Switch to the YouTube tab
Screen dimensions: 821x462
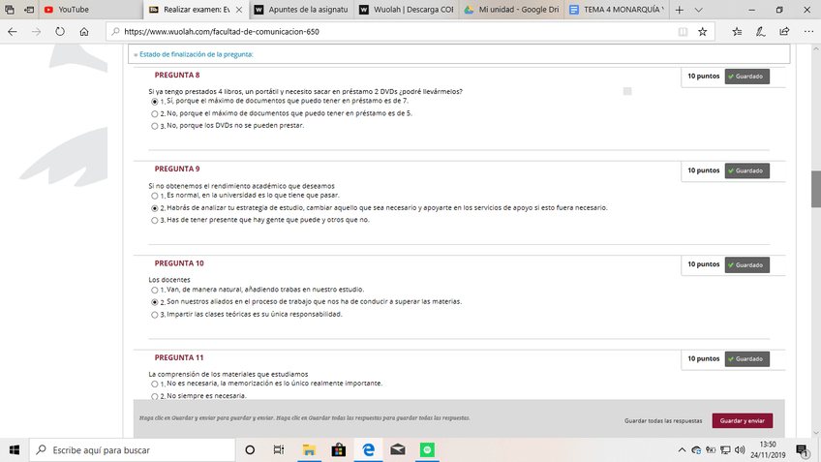pos(73,9)
